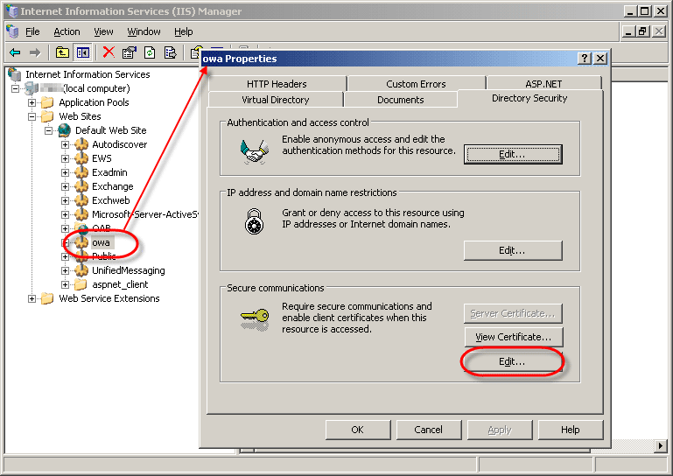Expand the EWS virtual directory
Screen dimensions: 673x476
click(66, 158)
